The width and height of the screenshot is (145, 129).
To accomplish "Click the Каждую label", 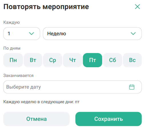I will [12, 22].
